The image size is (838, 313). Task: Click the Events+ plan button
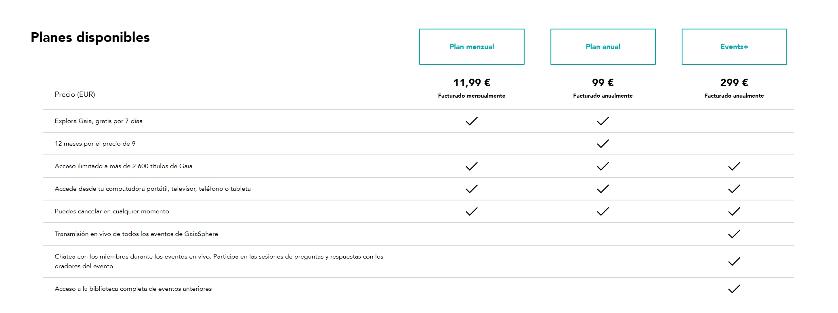click(x=734, y=47)
